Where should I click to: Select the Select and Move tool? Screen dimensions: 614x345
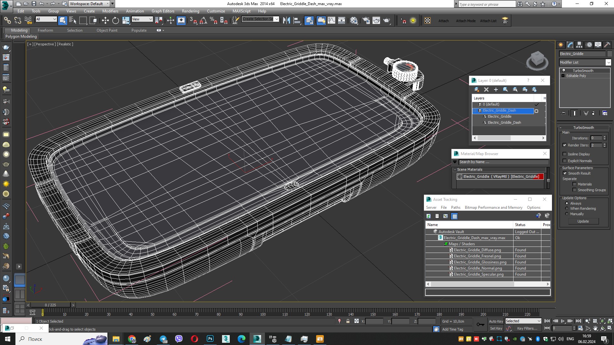[x=105, y=21]
